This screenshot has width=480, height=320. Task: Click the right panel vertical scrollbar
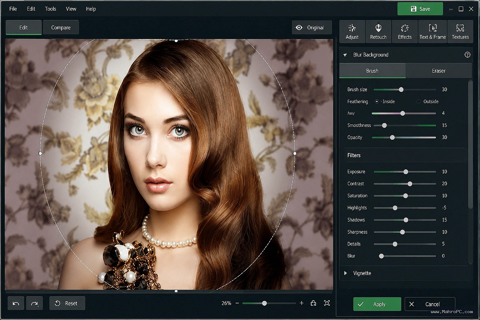click(470, 145)
